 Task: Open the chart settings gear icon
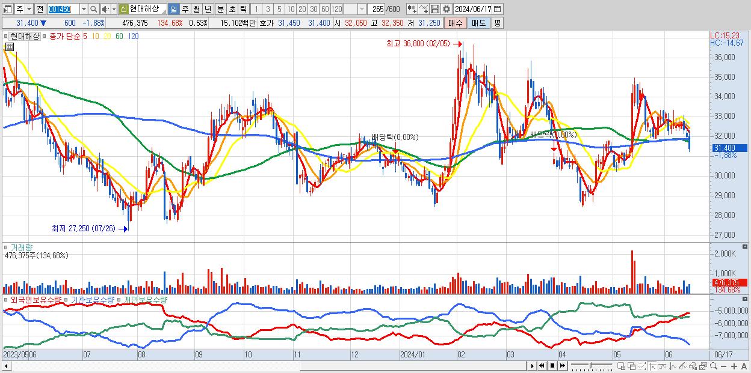(x=446, y=9)
